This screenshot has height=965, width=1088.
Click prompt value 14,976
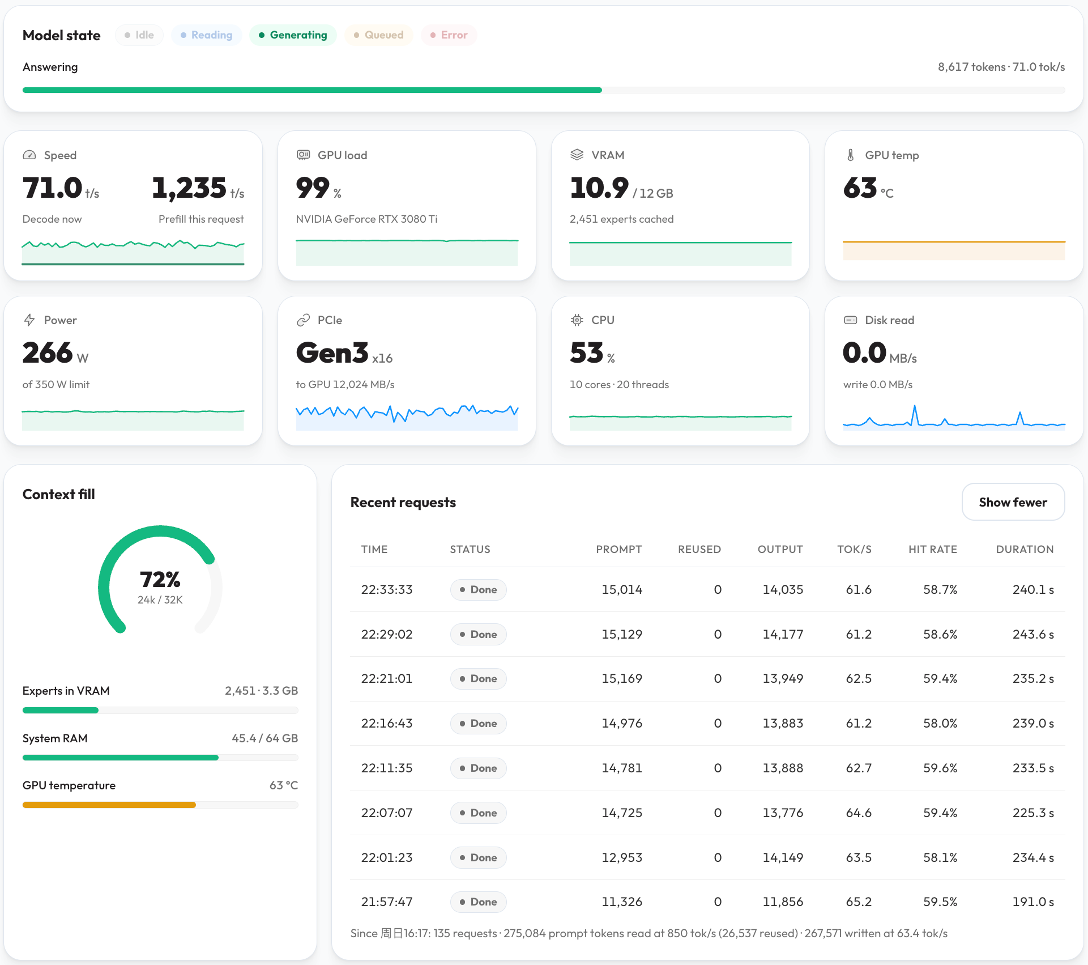pyautogui.click(x=622, y=724)
